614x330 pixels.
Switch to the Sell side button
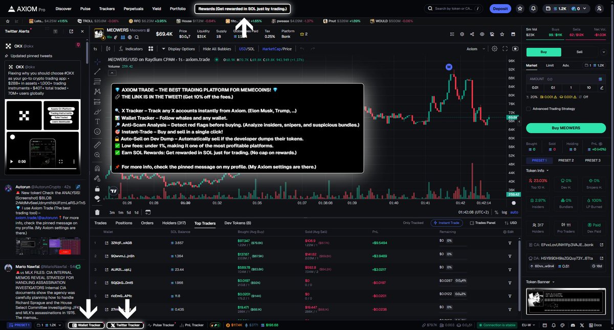click(x=579, y=52)
